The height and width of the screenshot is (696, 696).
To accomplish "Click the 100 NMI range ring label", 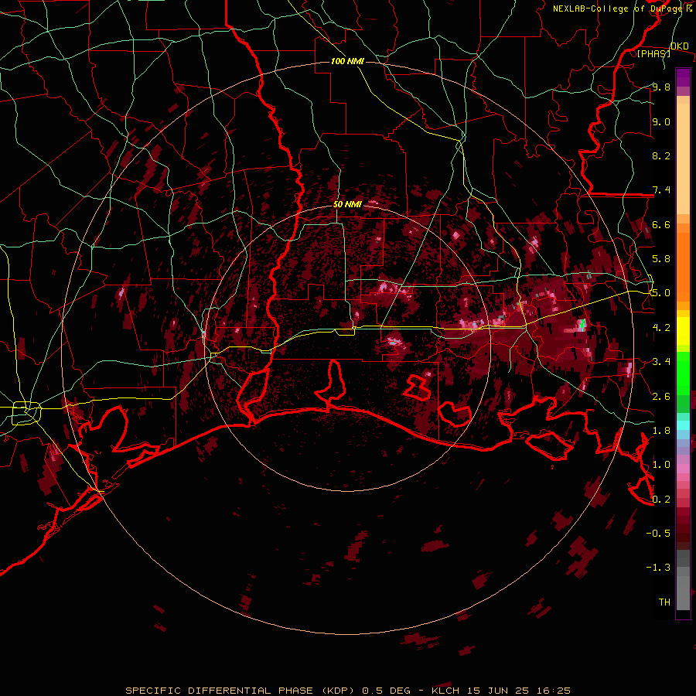I will coord(347,61).
